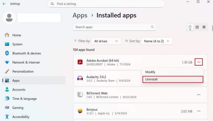The height and width of the screenshot is (121, 213).
Task: Choose Modify in the context menu
Action: [x=173, y=72]
